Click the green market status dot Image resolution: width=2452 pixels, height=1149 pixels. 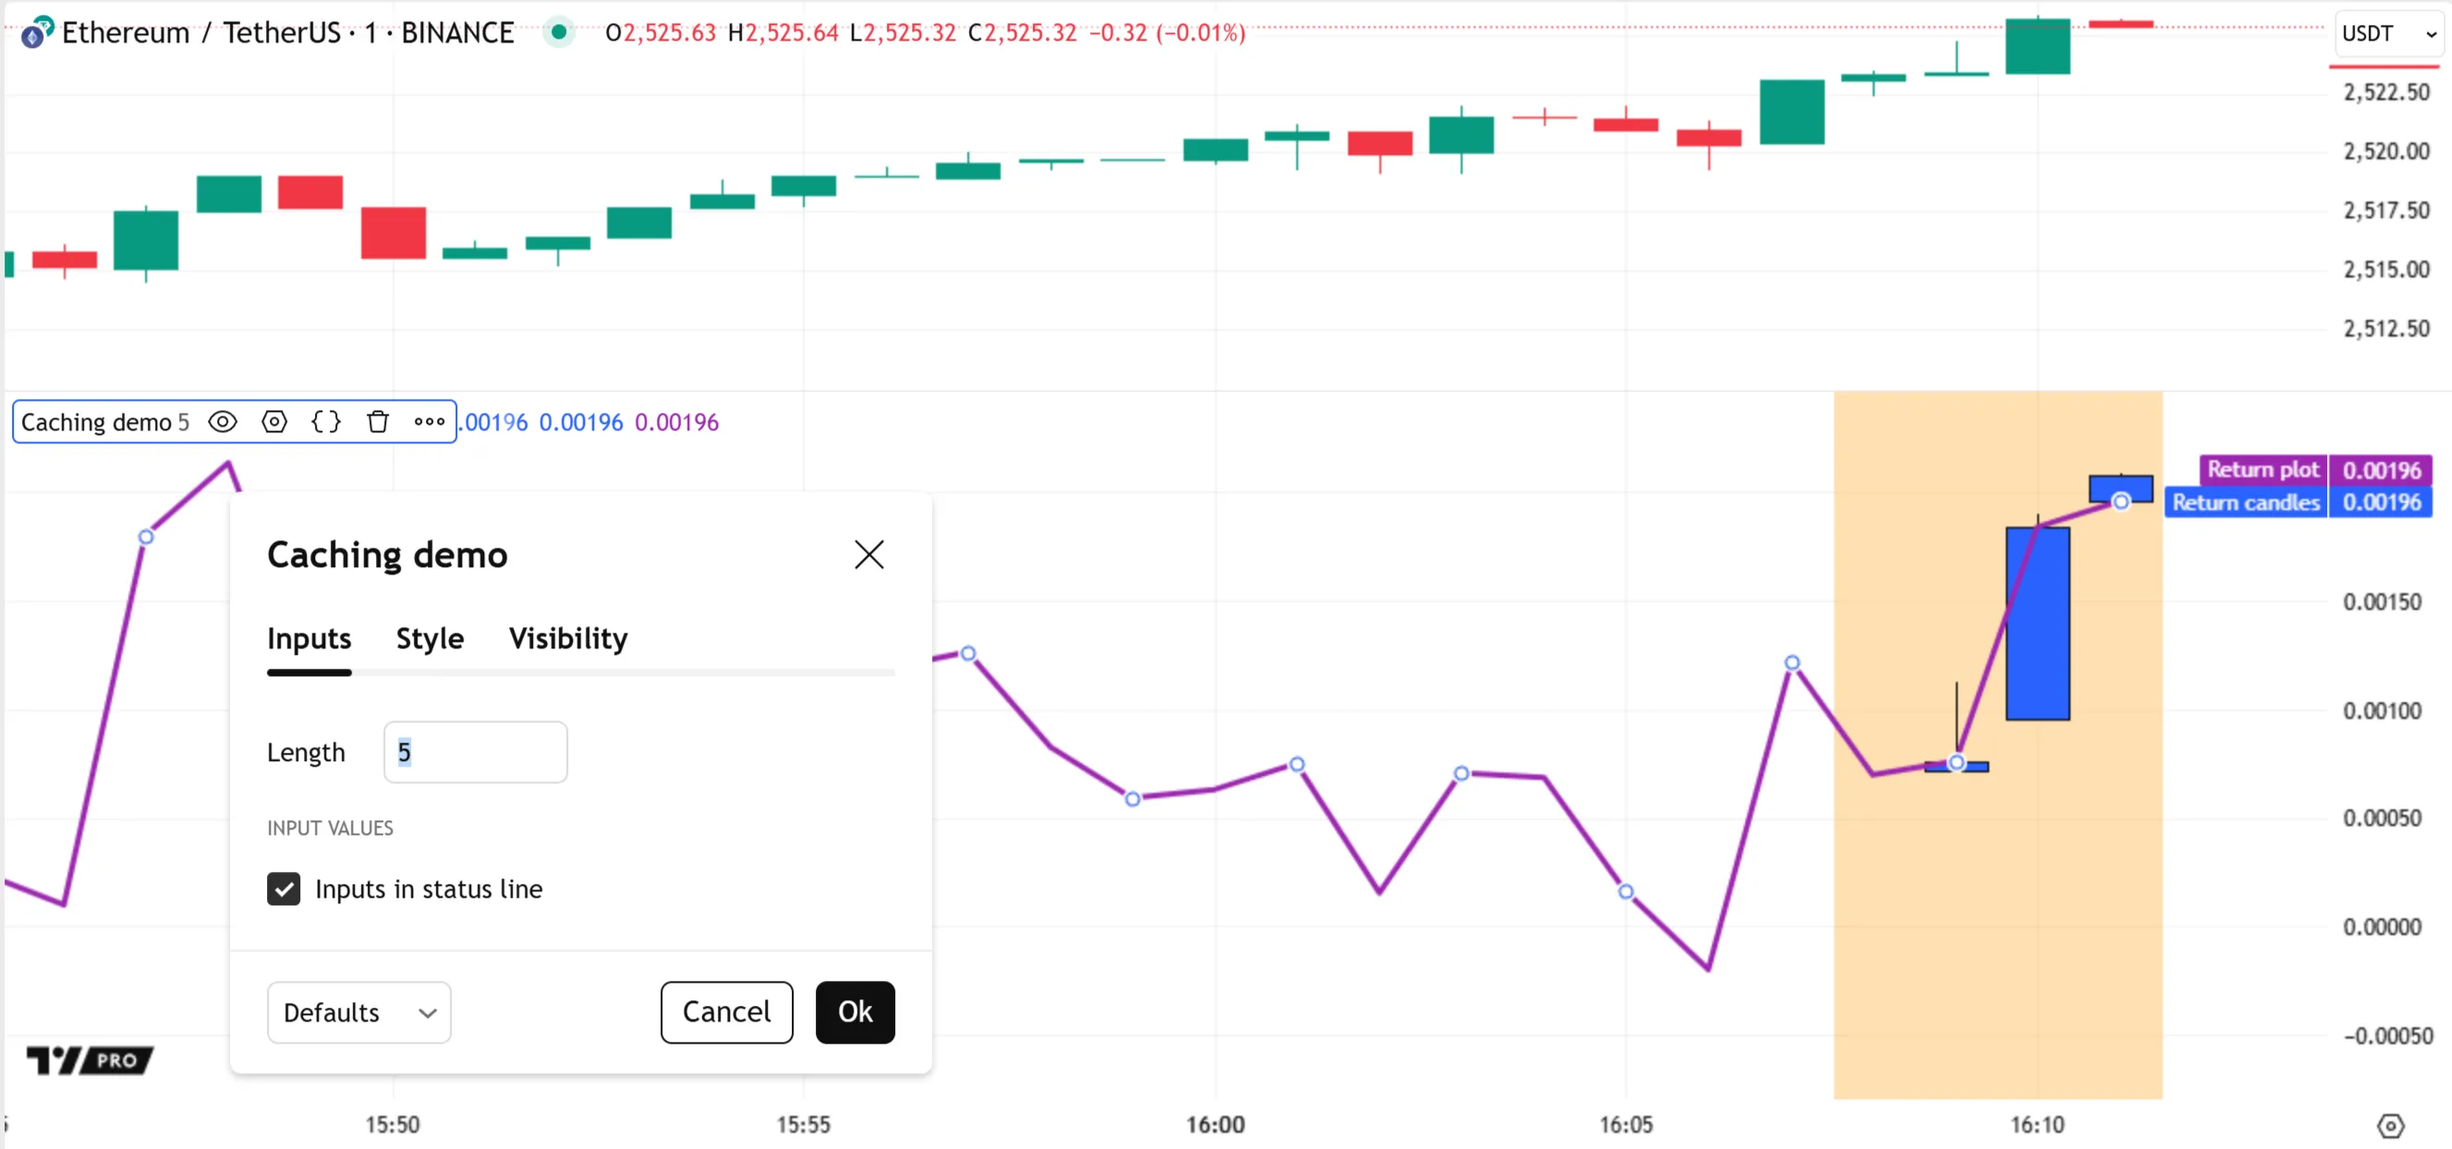pyautogui.click(x=560, y=32)
